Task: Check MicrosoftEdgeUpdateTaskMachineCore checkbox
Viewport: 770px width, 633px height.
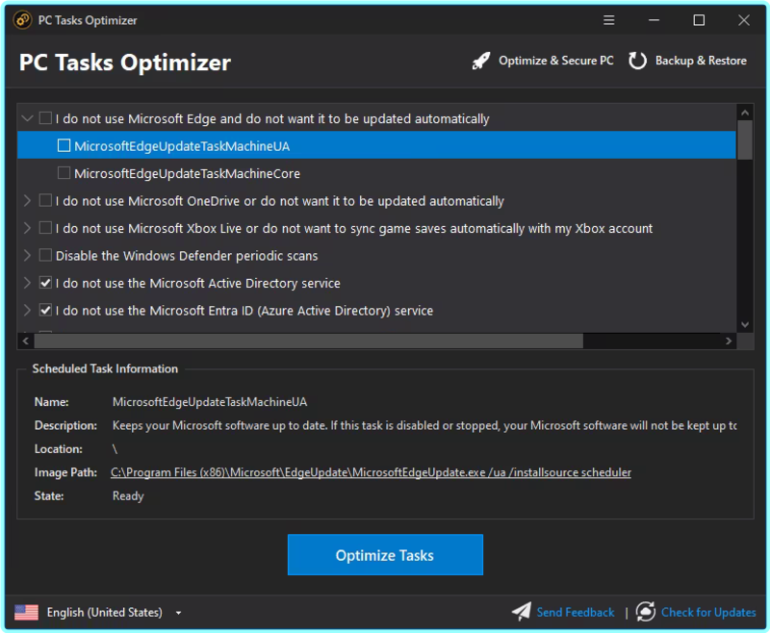Action: (64, 173)
